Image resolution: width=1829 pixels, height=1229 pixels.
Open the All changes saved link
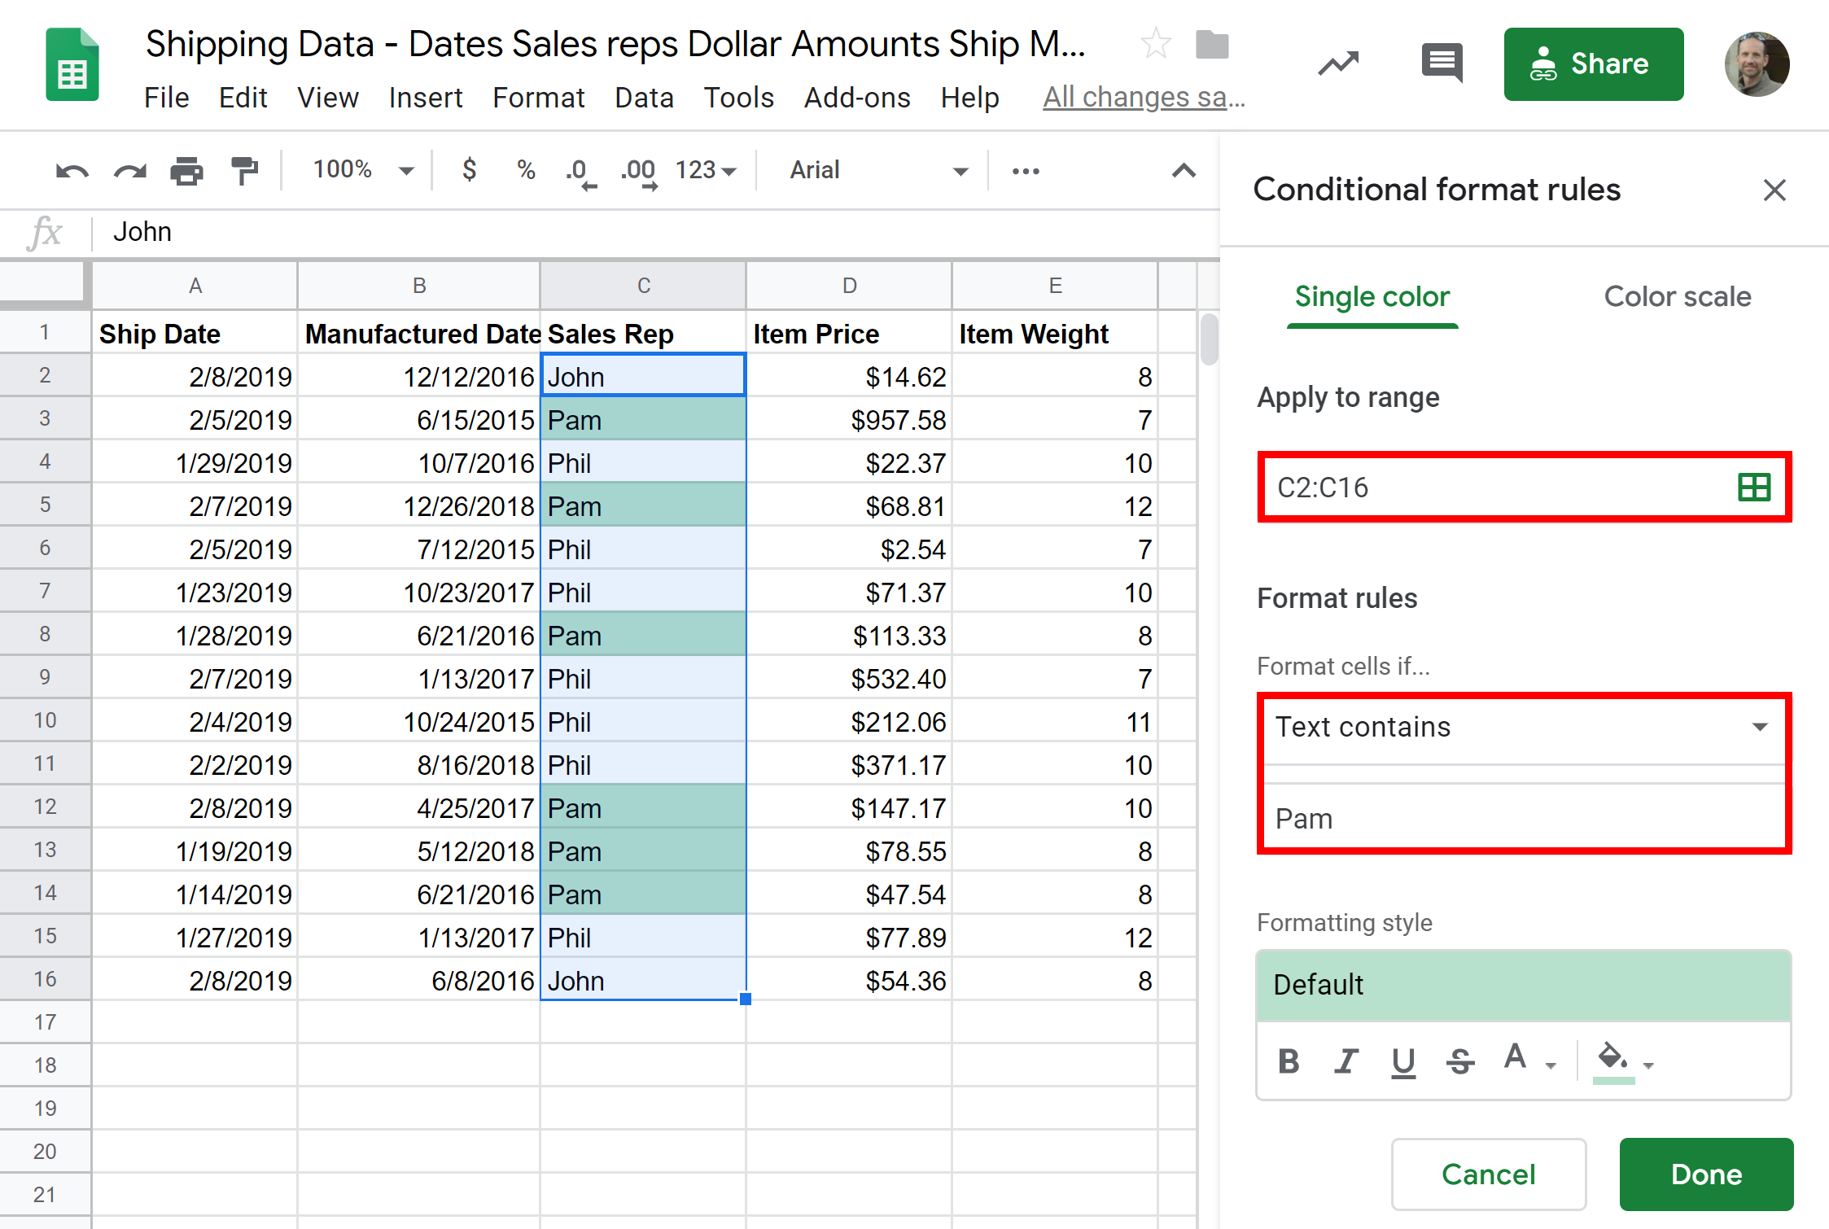coord(1144,98)
